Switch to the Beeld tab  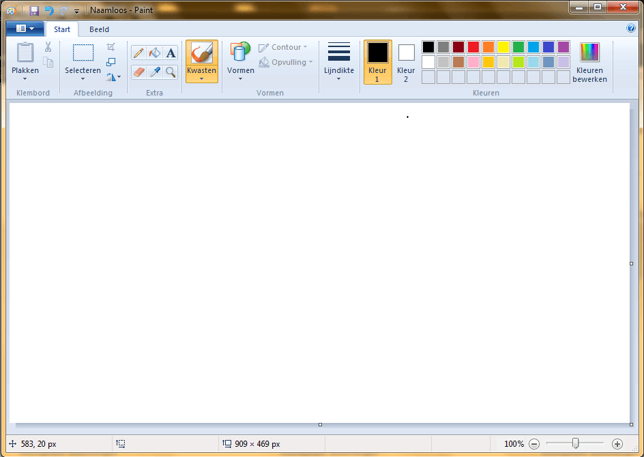point(100,29)
